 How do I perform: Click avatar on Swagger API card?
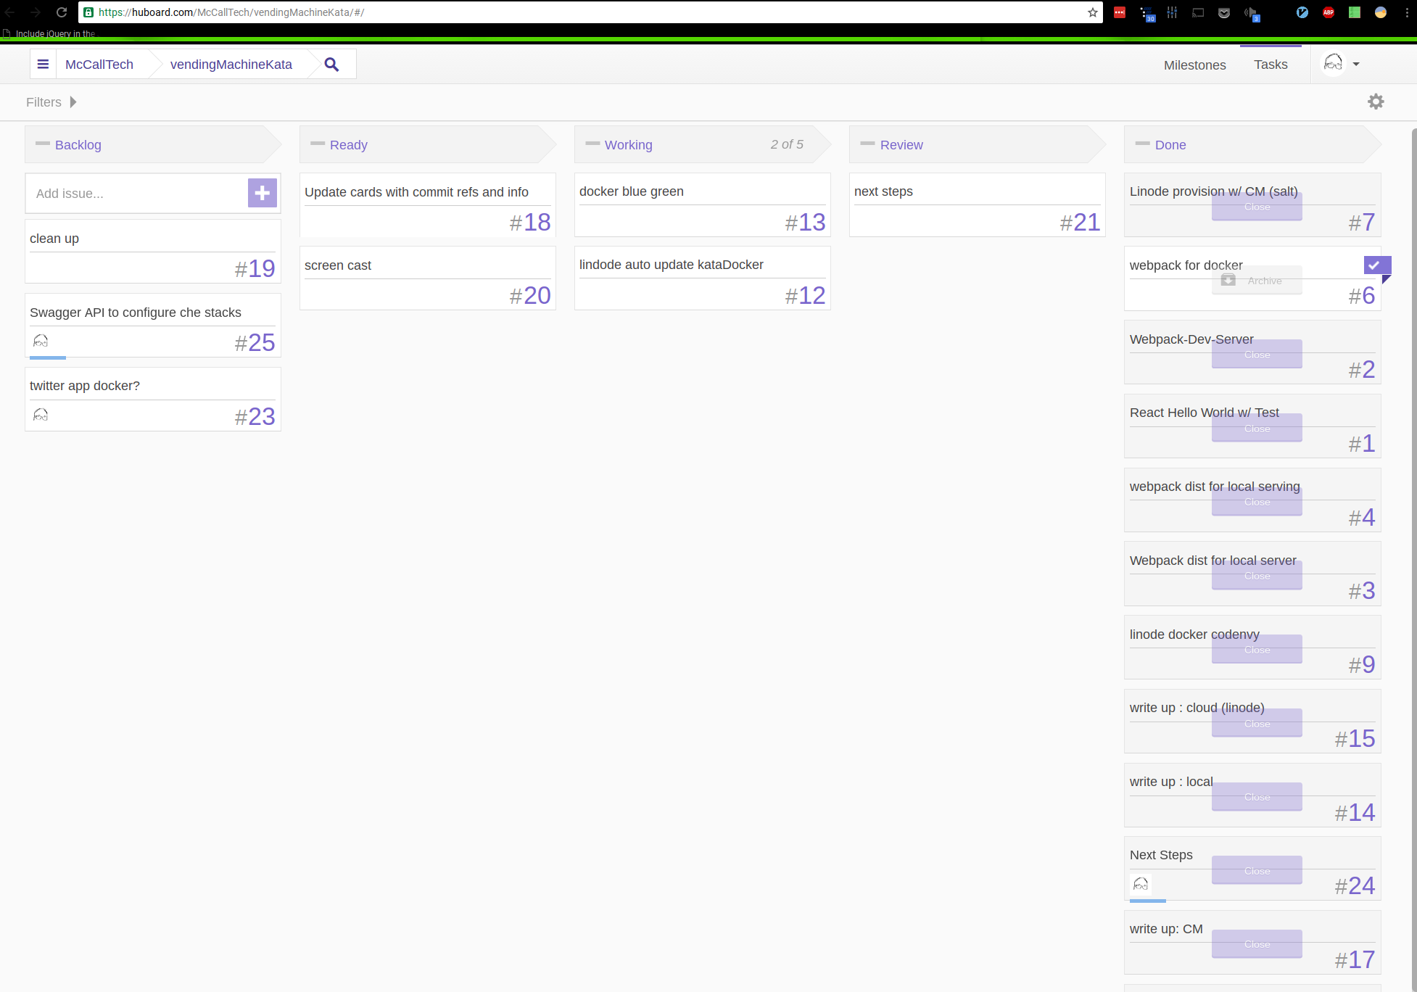(41, 341)
